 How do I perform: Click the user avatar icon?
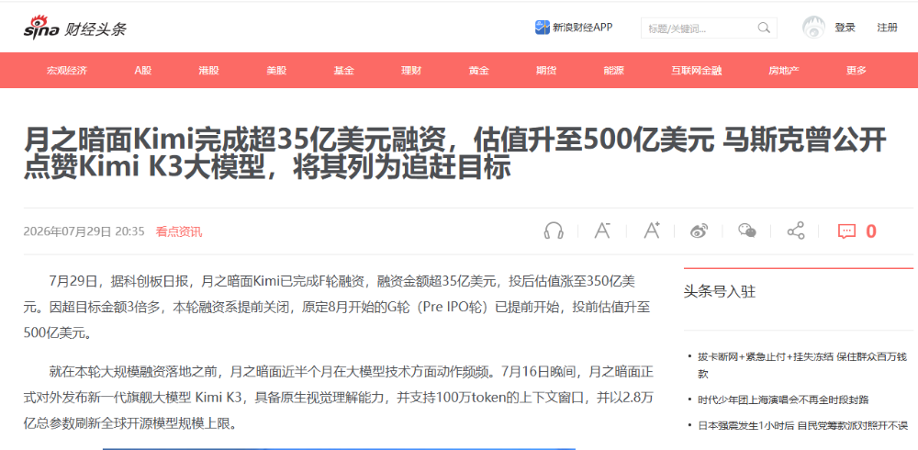tap(813, 28)
